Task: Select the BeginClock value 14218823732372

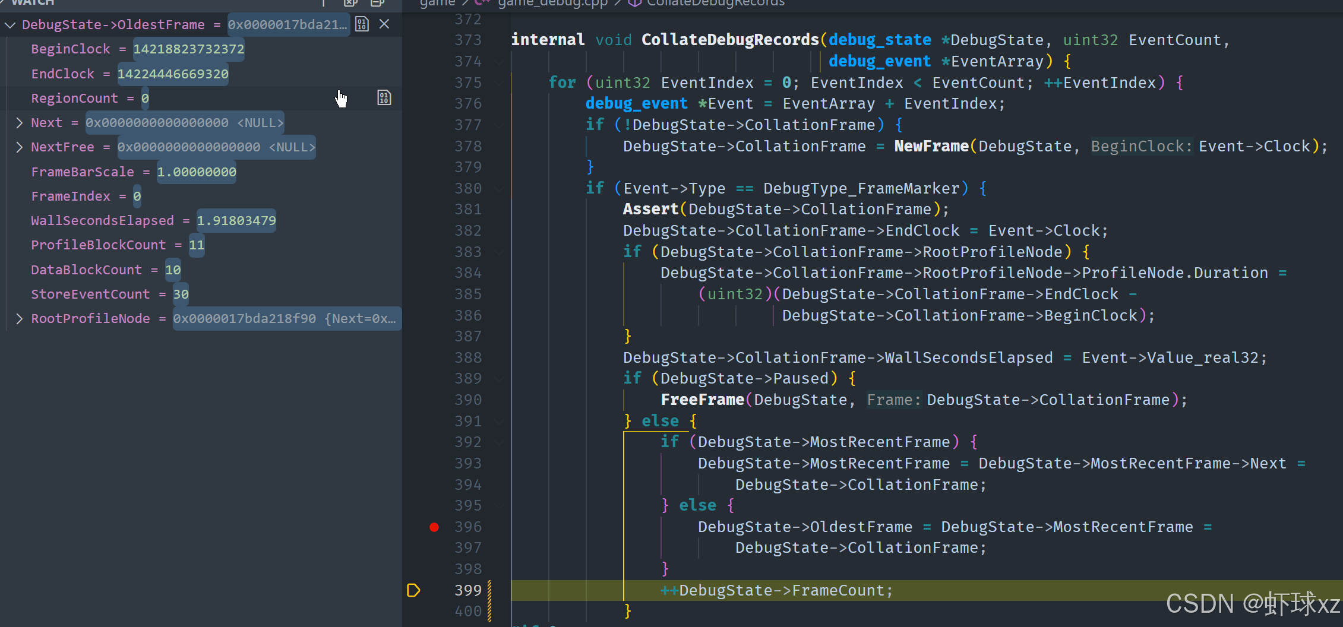Action: 189,49
